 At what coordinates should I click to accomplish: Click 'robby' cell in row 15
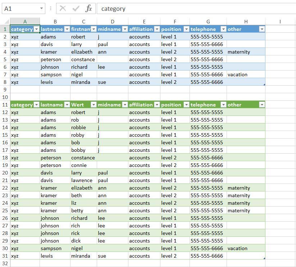click(x=84, y=135)
